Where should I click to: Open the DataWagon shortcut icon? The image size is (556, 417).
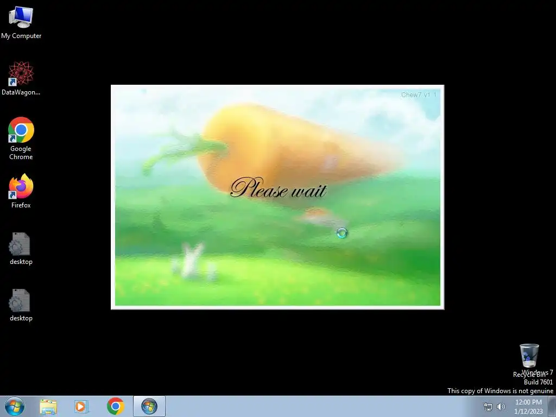pos(21,78)
